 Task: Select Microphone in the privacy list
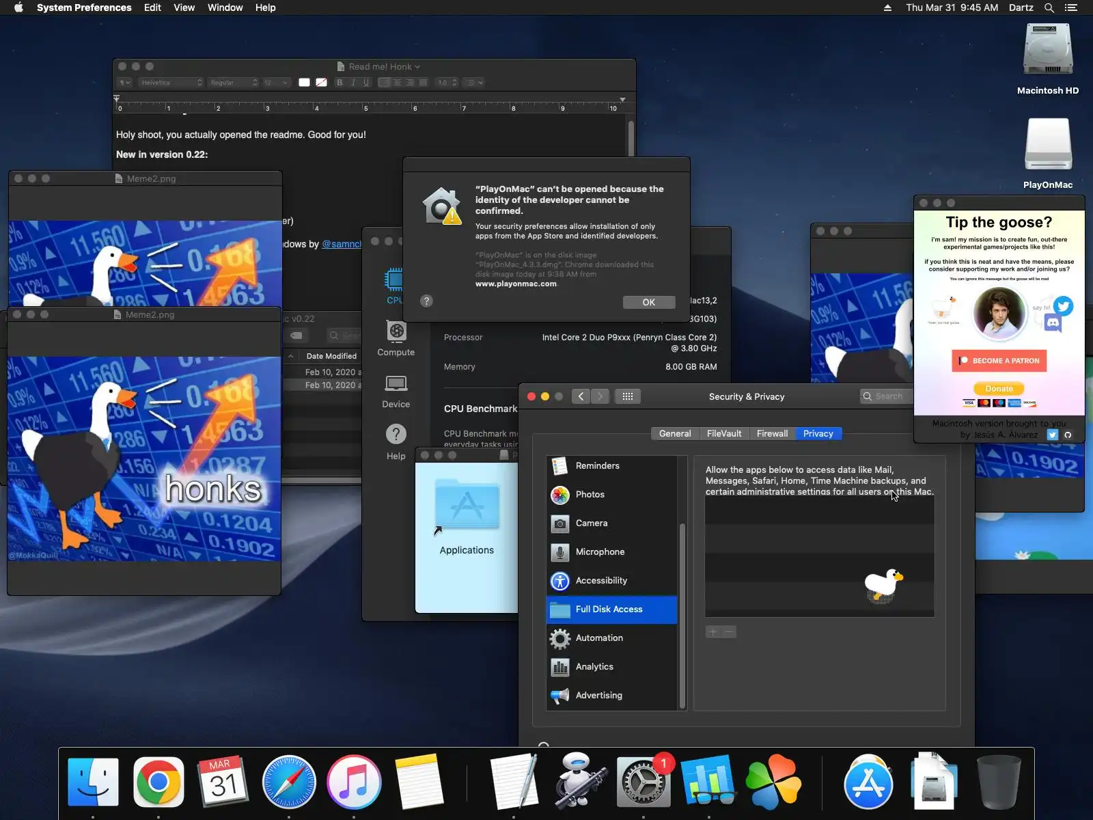(612, 552)
